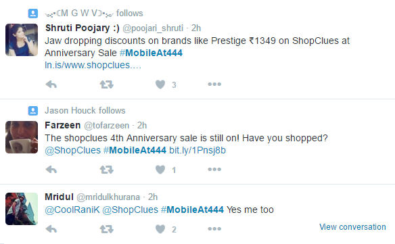Like Mridul's tweet with 2 likes
This screenshot has width=395, height=244.
(160, 229)
